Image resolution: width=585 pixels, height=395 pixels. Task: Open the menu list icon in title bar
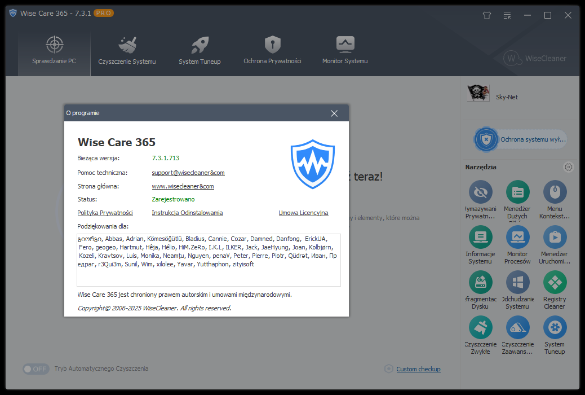tap(507, 15)
